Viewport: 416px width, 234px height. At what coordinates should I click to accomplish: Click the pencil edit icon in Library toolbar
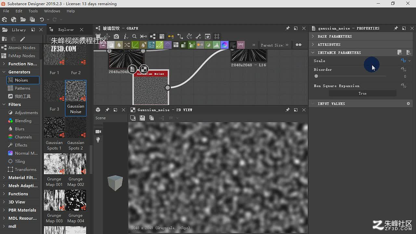pos(22,39)
